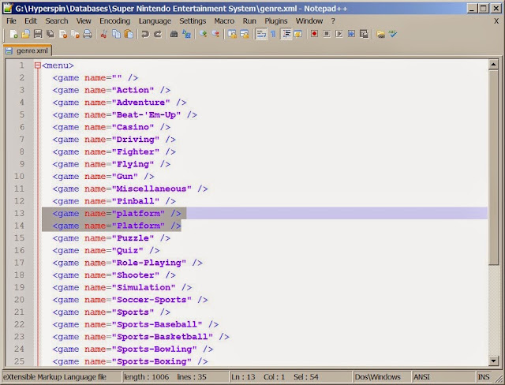Click the Close file toolbar icon
Viewport: 505px width, 385px height.
(x=63, y=34)
